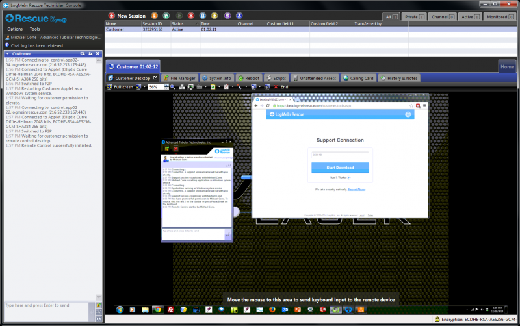The width and height of the screenshot is (520, 326).
Task: Collapse the Customer chat panel triangle
Action: coord(8,53)
